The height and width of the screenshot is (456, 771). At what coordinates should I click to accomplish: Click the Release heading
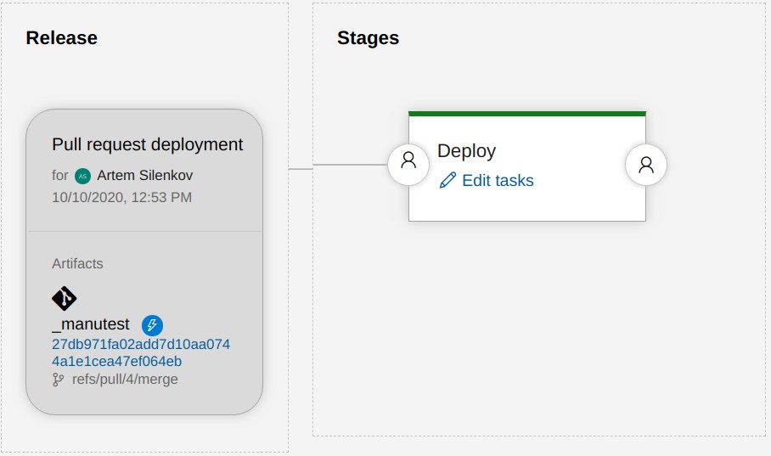tap(61, 38)
